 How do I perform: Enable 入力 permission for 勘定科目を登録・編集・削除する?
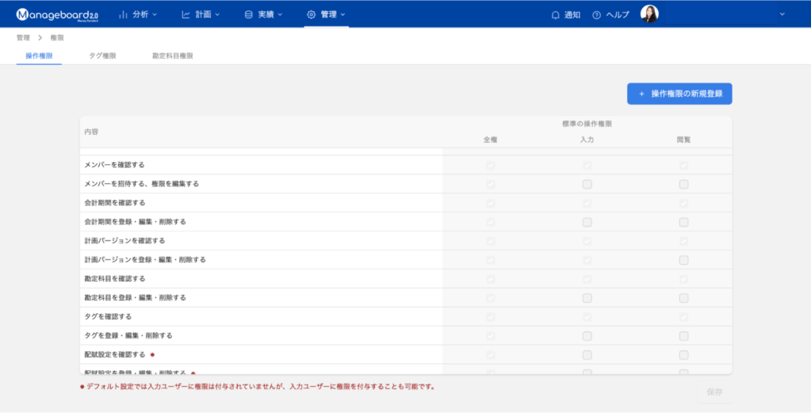click(x=587, y=298)
